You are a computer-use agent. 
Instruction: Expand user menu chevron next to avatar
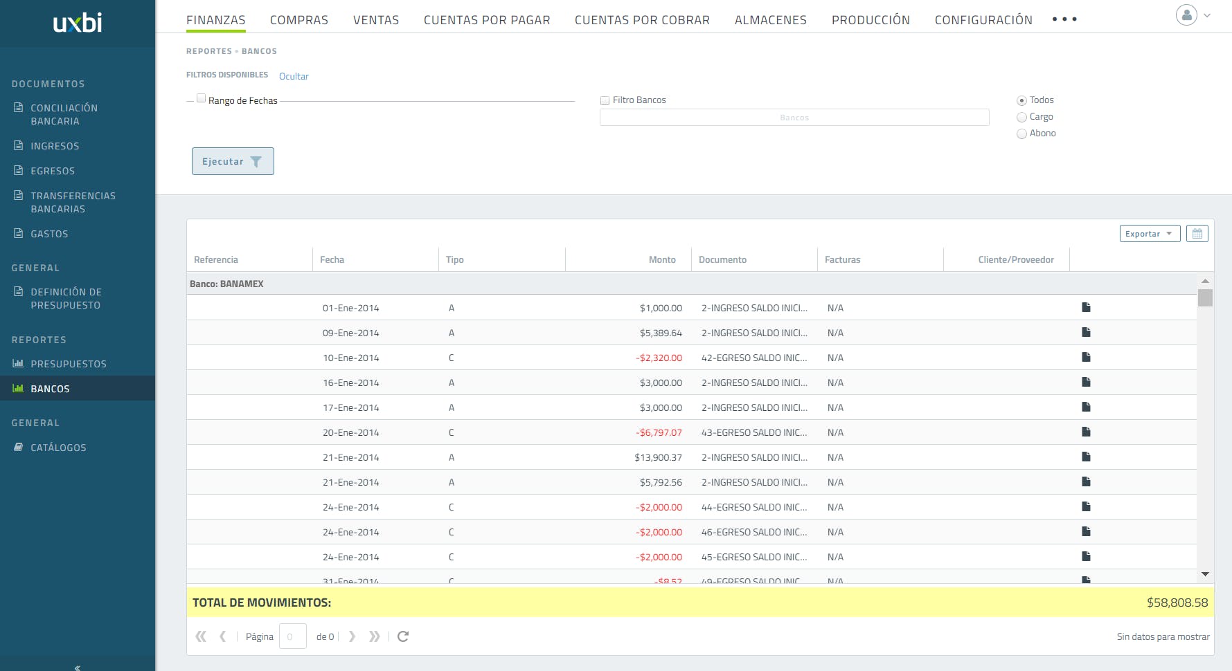point(1207,15)
